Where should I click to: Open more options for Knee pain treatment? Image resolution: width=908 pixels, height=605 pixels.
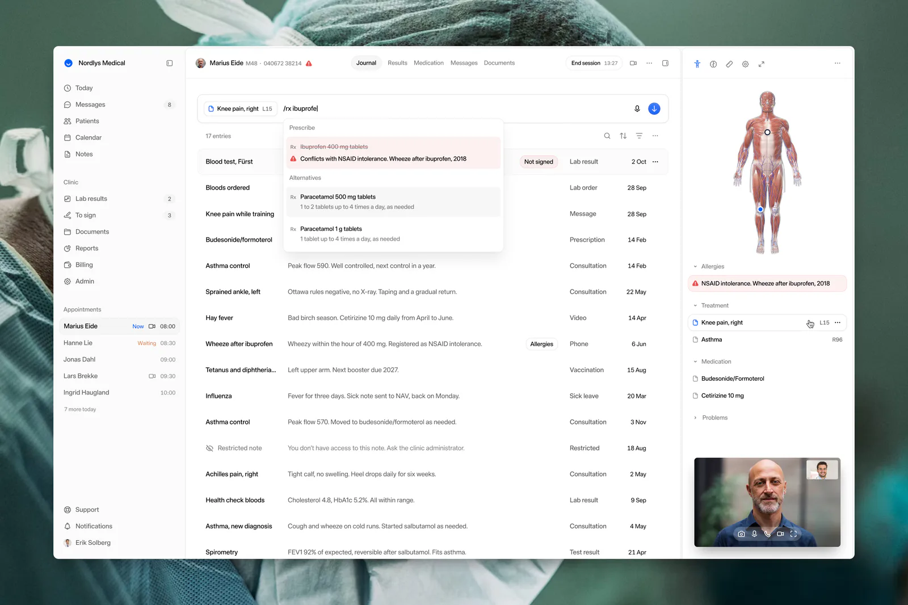click(838, 322)
